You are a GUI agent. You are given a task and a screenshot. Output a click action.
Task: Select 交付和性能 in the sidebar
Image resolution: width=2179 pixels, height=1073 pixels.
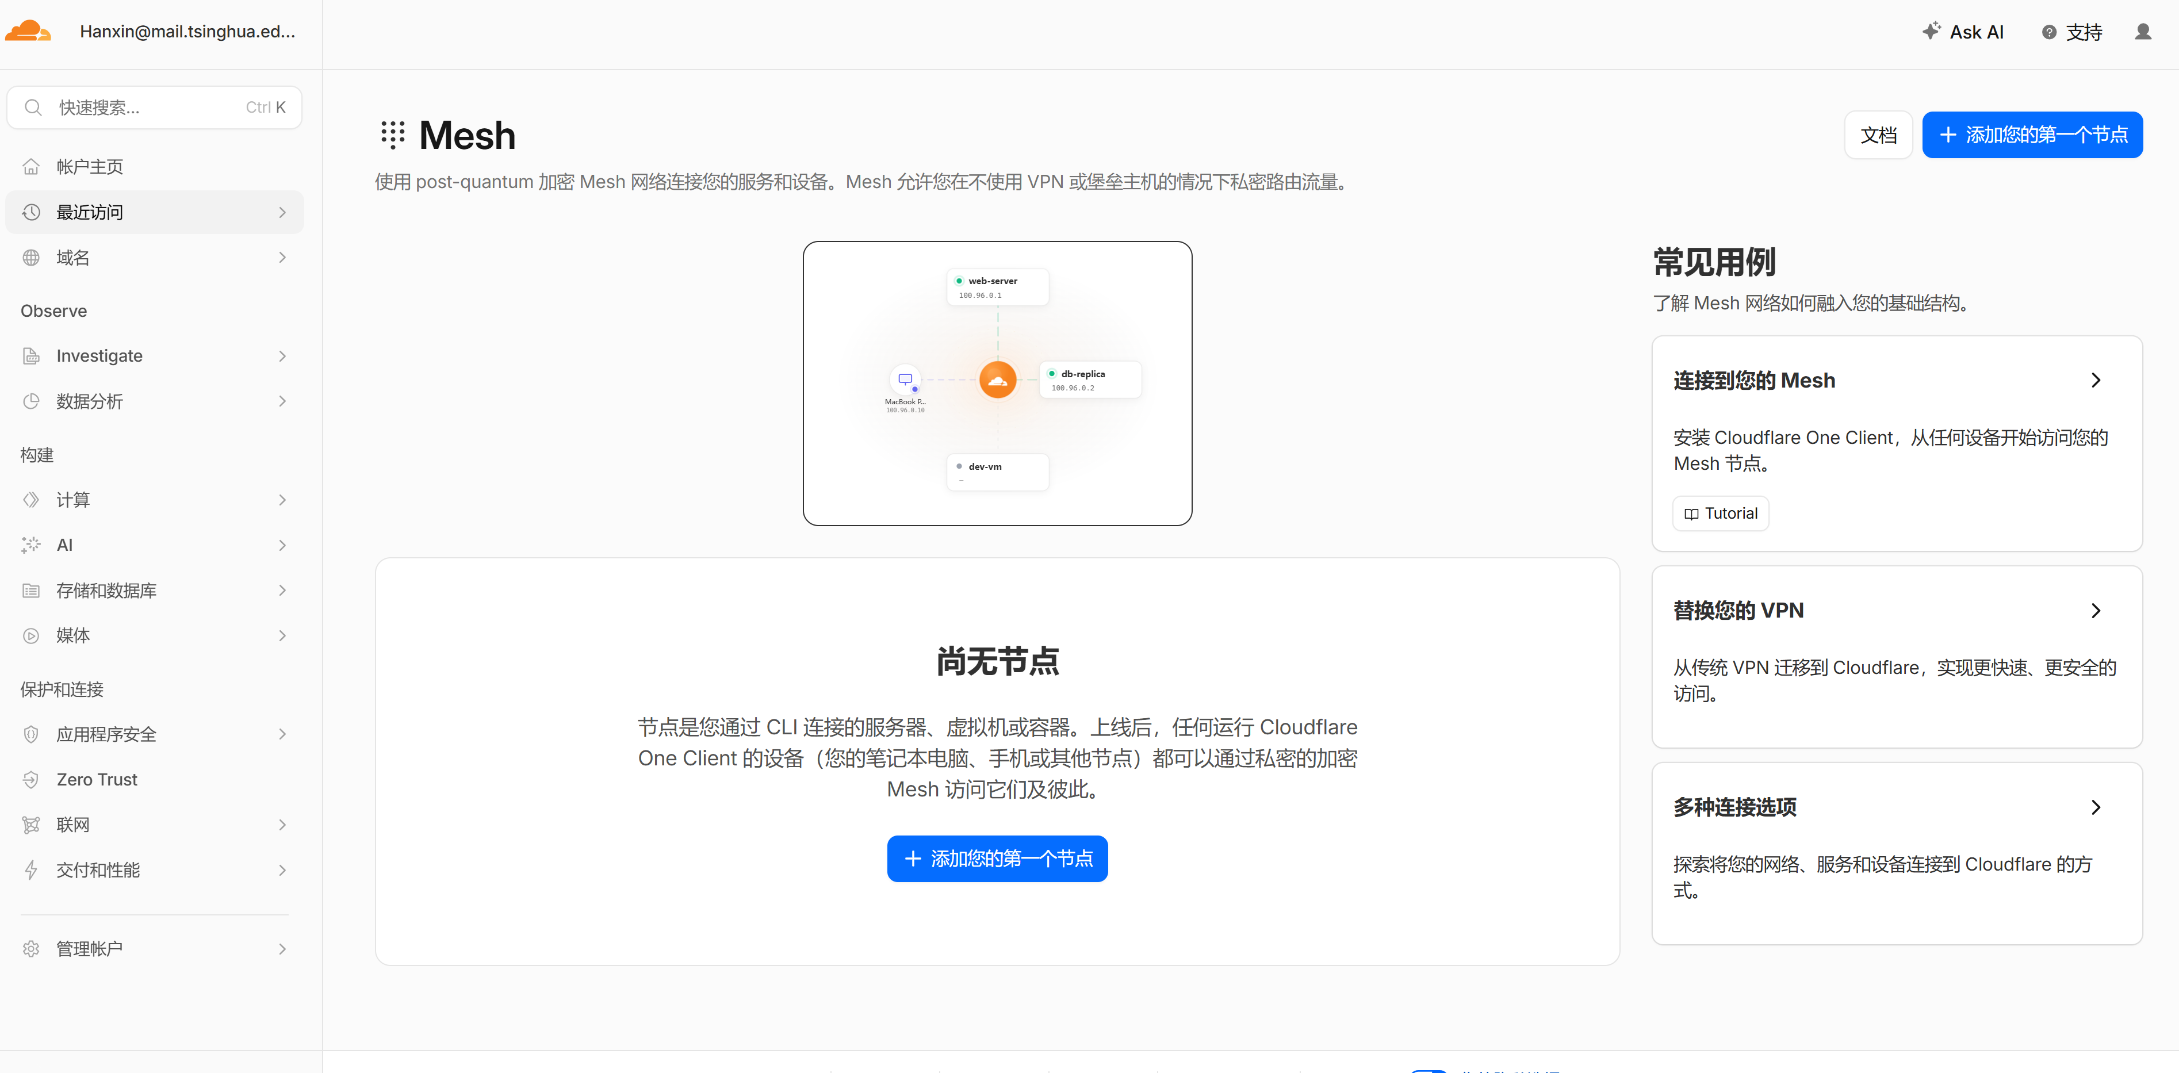[x=154, y=870]
